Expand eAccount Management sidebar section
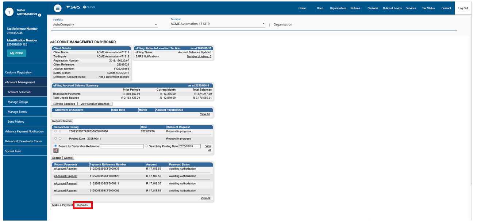 [20, 82]
